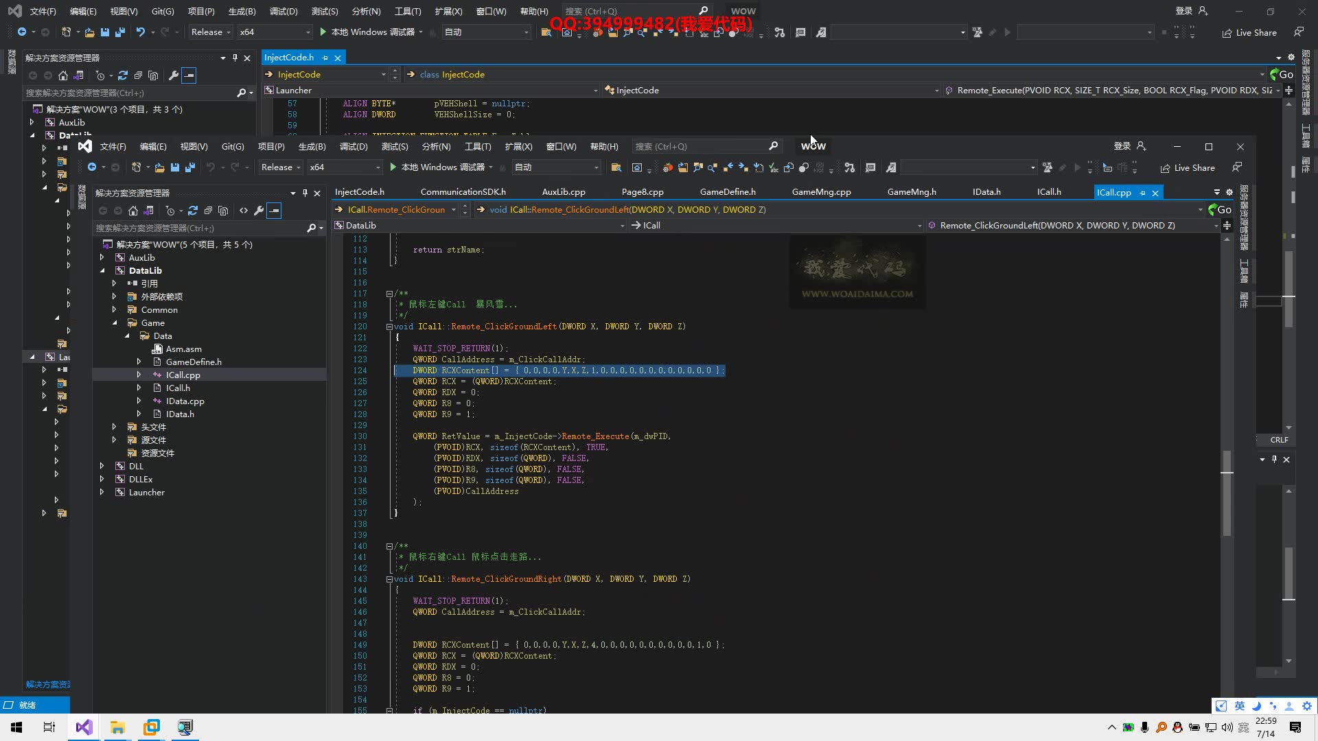Click the home icon in front Solution Explorer toolbar
Screen dimensions: 1318x741
133,211
